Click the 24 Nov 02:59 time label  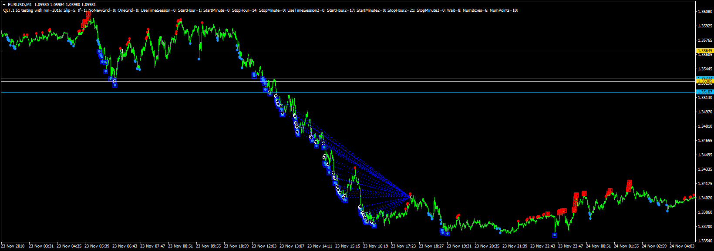pyautogui.click(x=654, y=246)
